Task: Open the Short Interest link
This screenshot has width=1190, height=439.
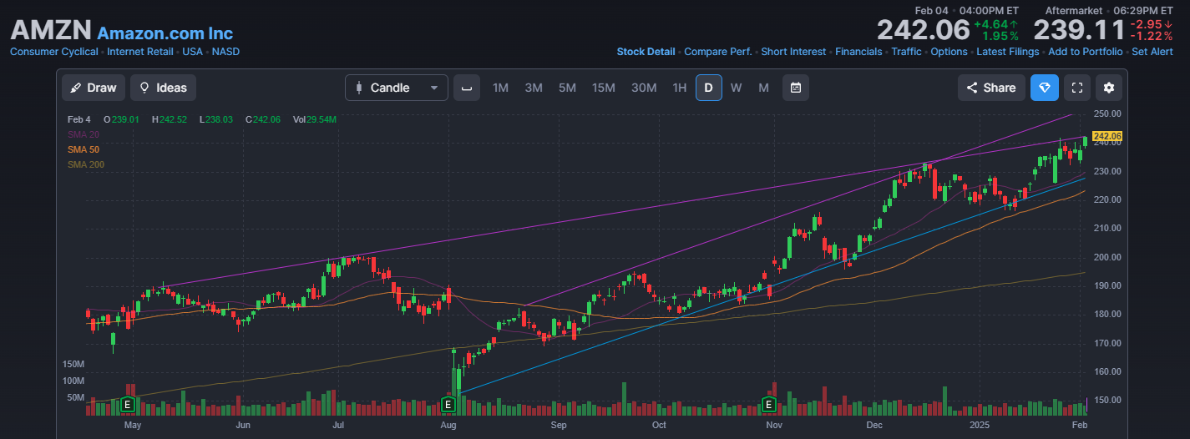Action: click(x=793, y=52)
